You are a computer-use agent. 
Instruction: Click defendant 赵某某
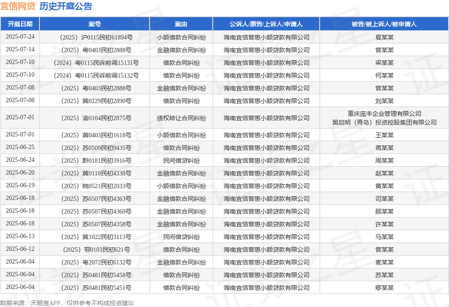click(x=384, y=173)
